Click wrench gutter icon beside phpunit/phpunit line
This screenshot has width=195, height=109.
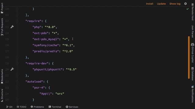point(12,69)
